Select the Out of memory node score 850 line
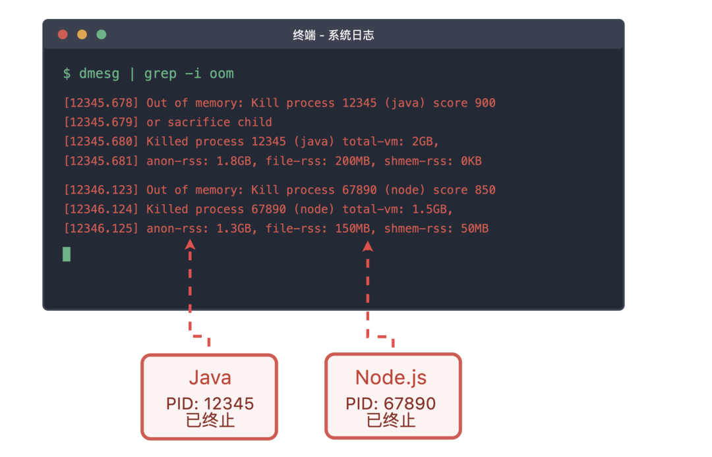Viewport: 712px width, 457px height. pos(279,190)
